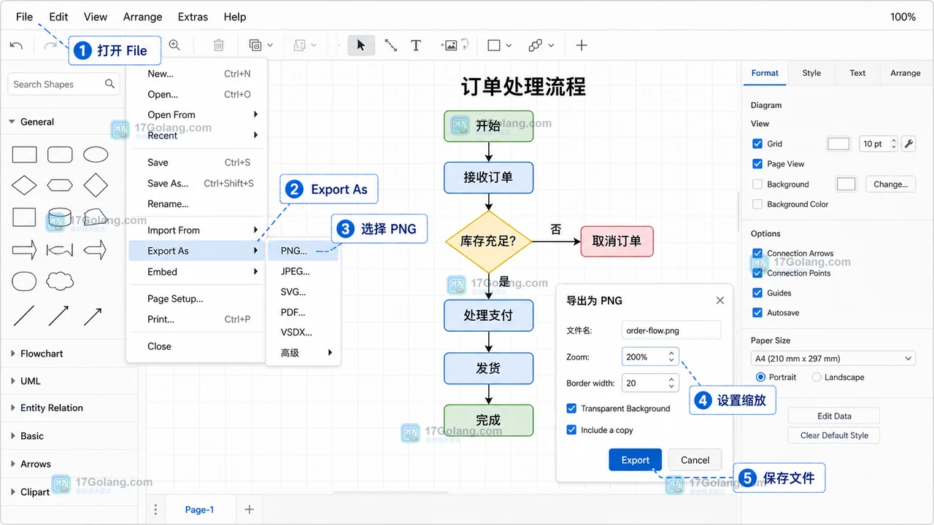Screen dimensions: 934x525
Task: Open the A4 paper size dropdown
Action: pyautogui.click(x=833, y=358)
